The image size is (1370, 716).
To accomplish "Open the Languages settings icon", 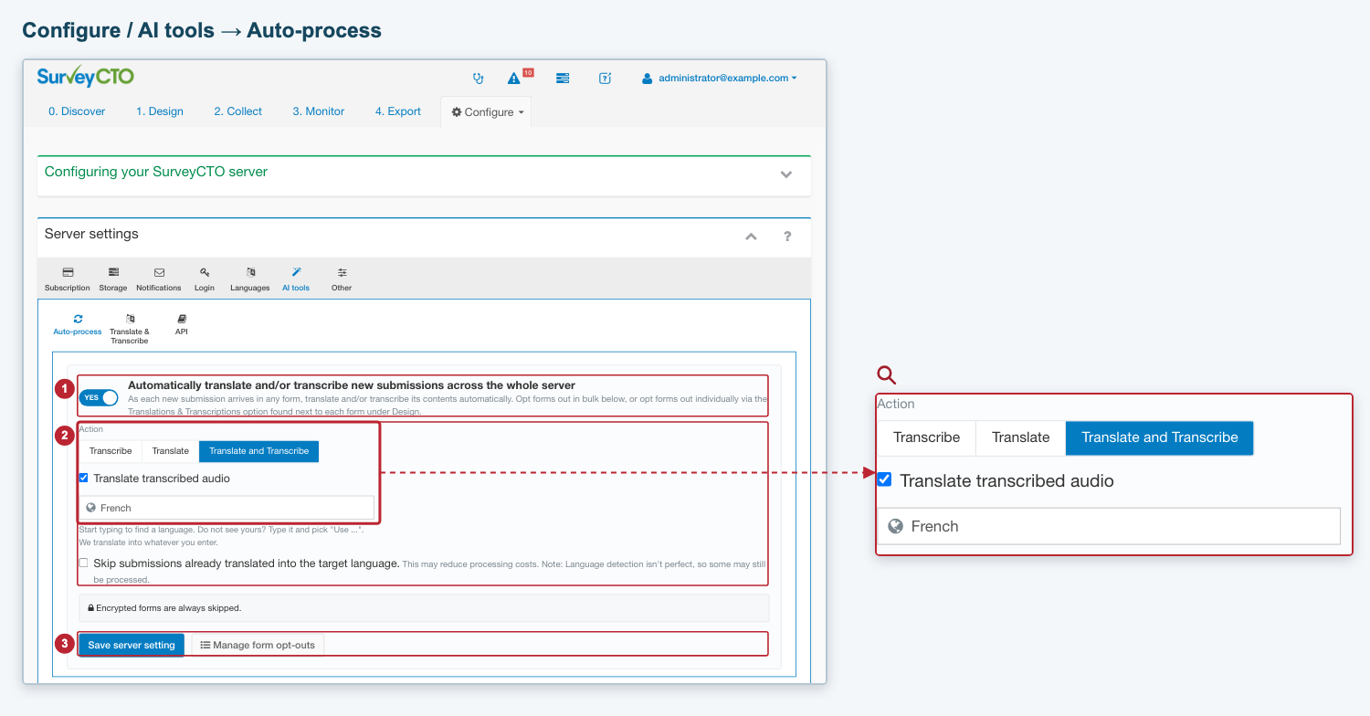I will [x=250, y=272].
